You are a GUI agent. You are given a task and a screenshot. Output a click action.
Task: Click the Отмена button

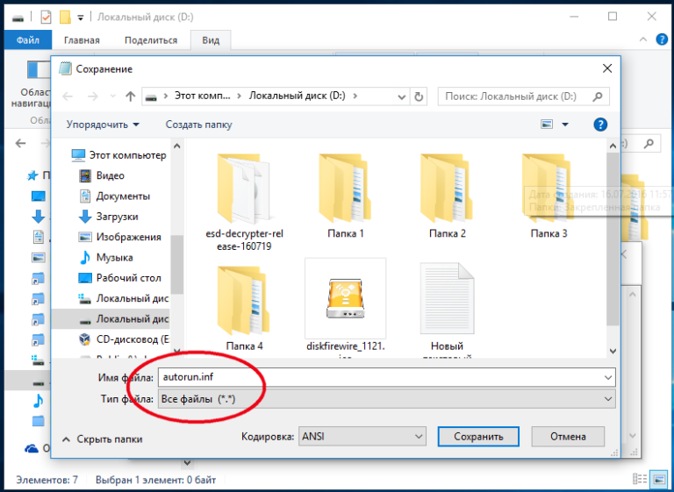(x=568, y=437)
